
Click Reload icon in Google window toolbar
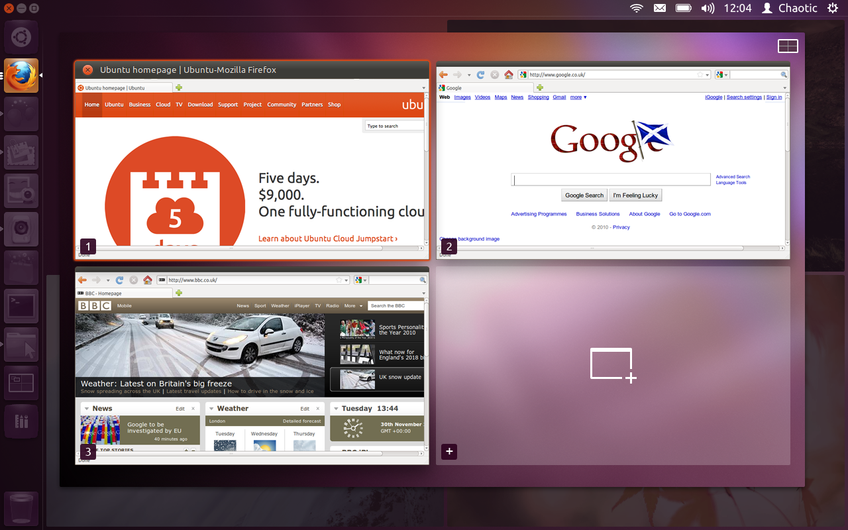point(481,75)
